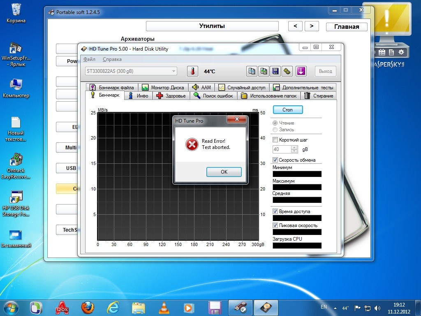Switch to Portable soft USB taskbar item
Image resolution: width=421 pixels, height=316 pixels.
tap(240, 308)
